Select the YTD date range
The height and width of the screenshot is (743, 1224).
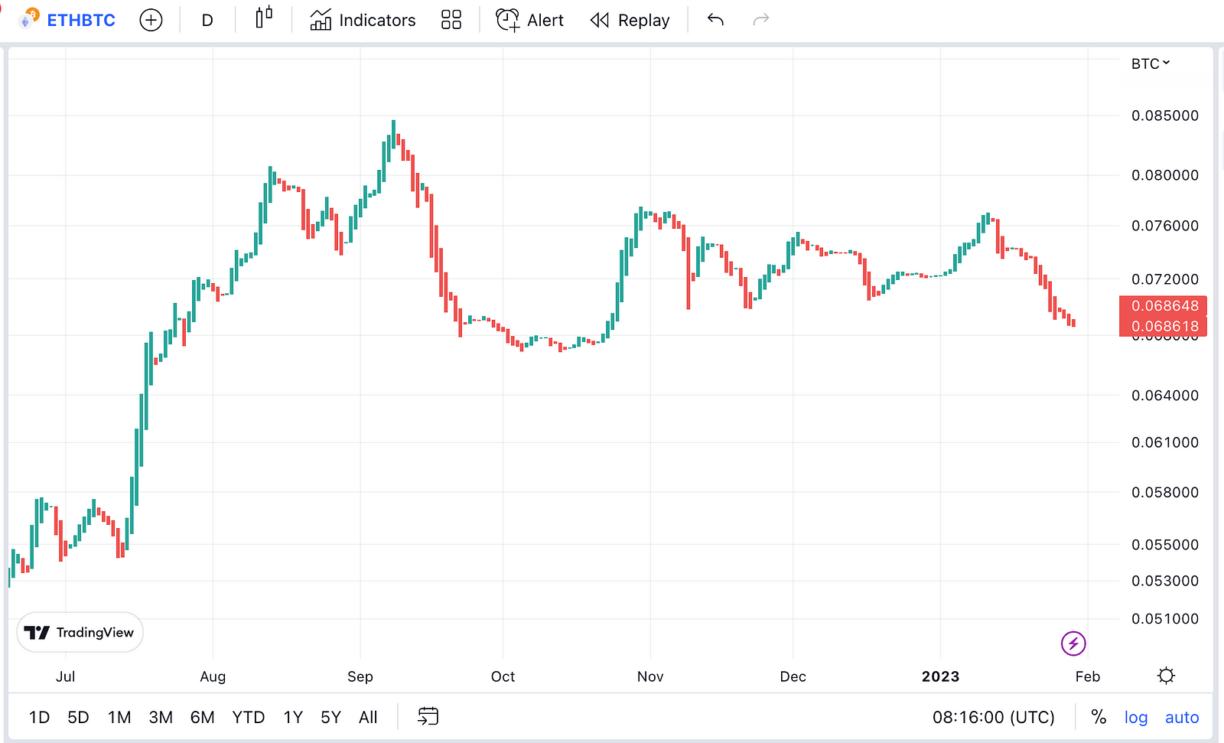tap(249, 717)
